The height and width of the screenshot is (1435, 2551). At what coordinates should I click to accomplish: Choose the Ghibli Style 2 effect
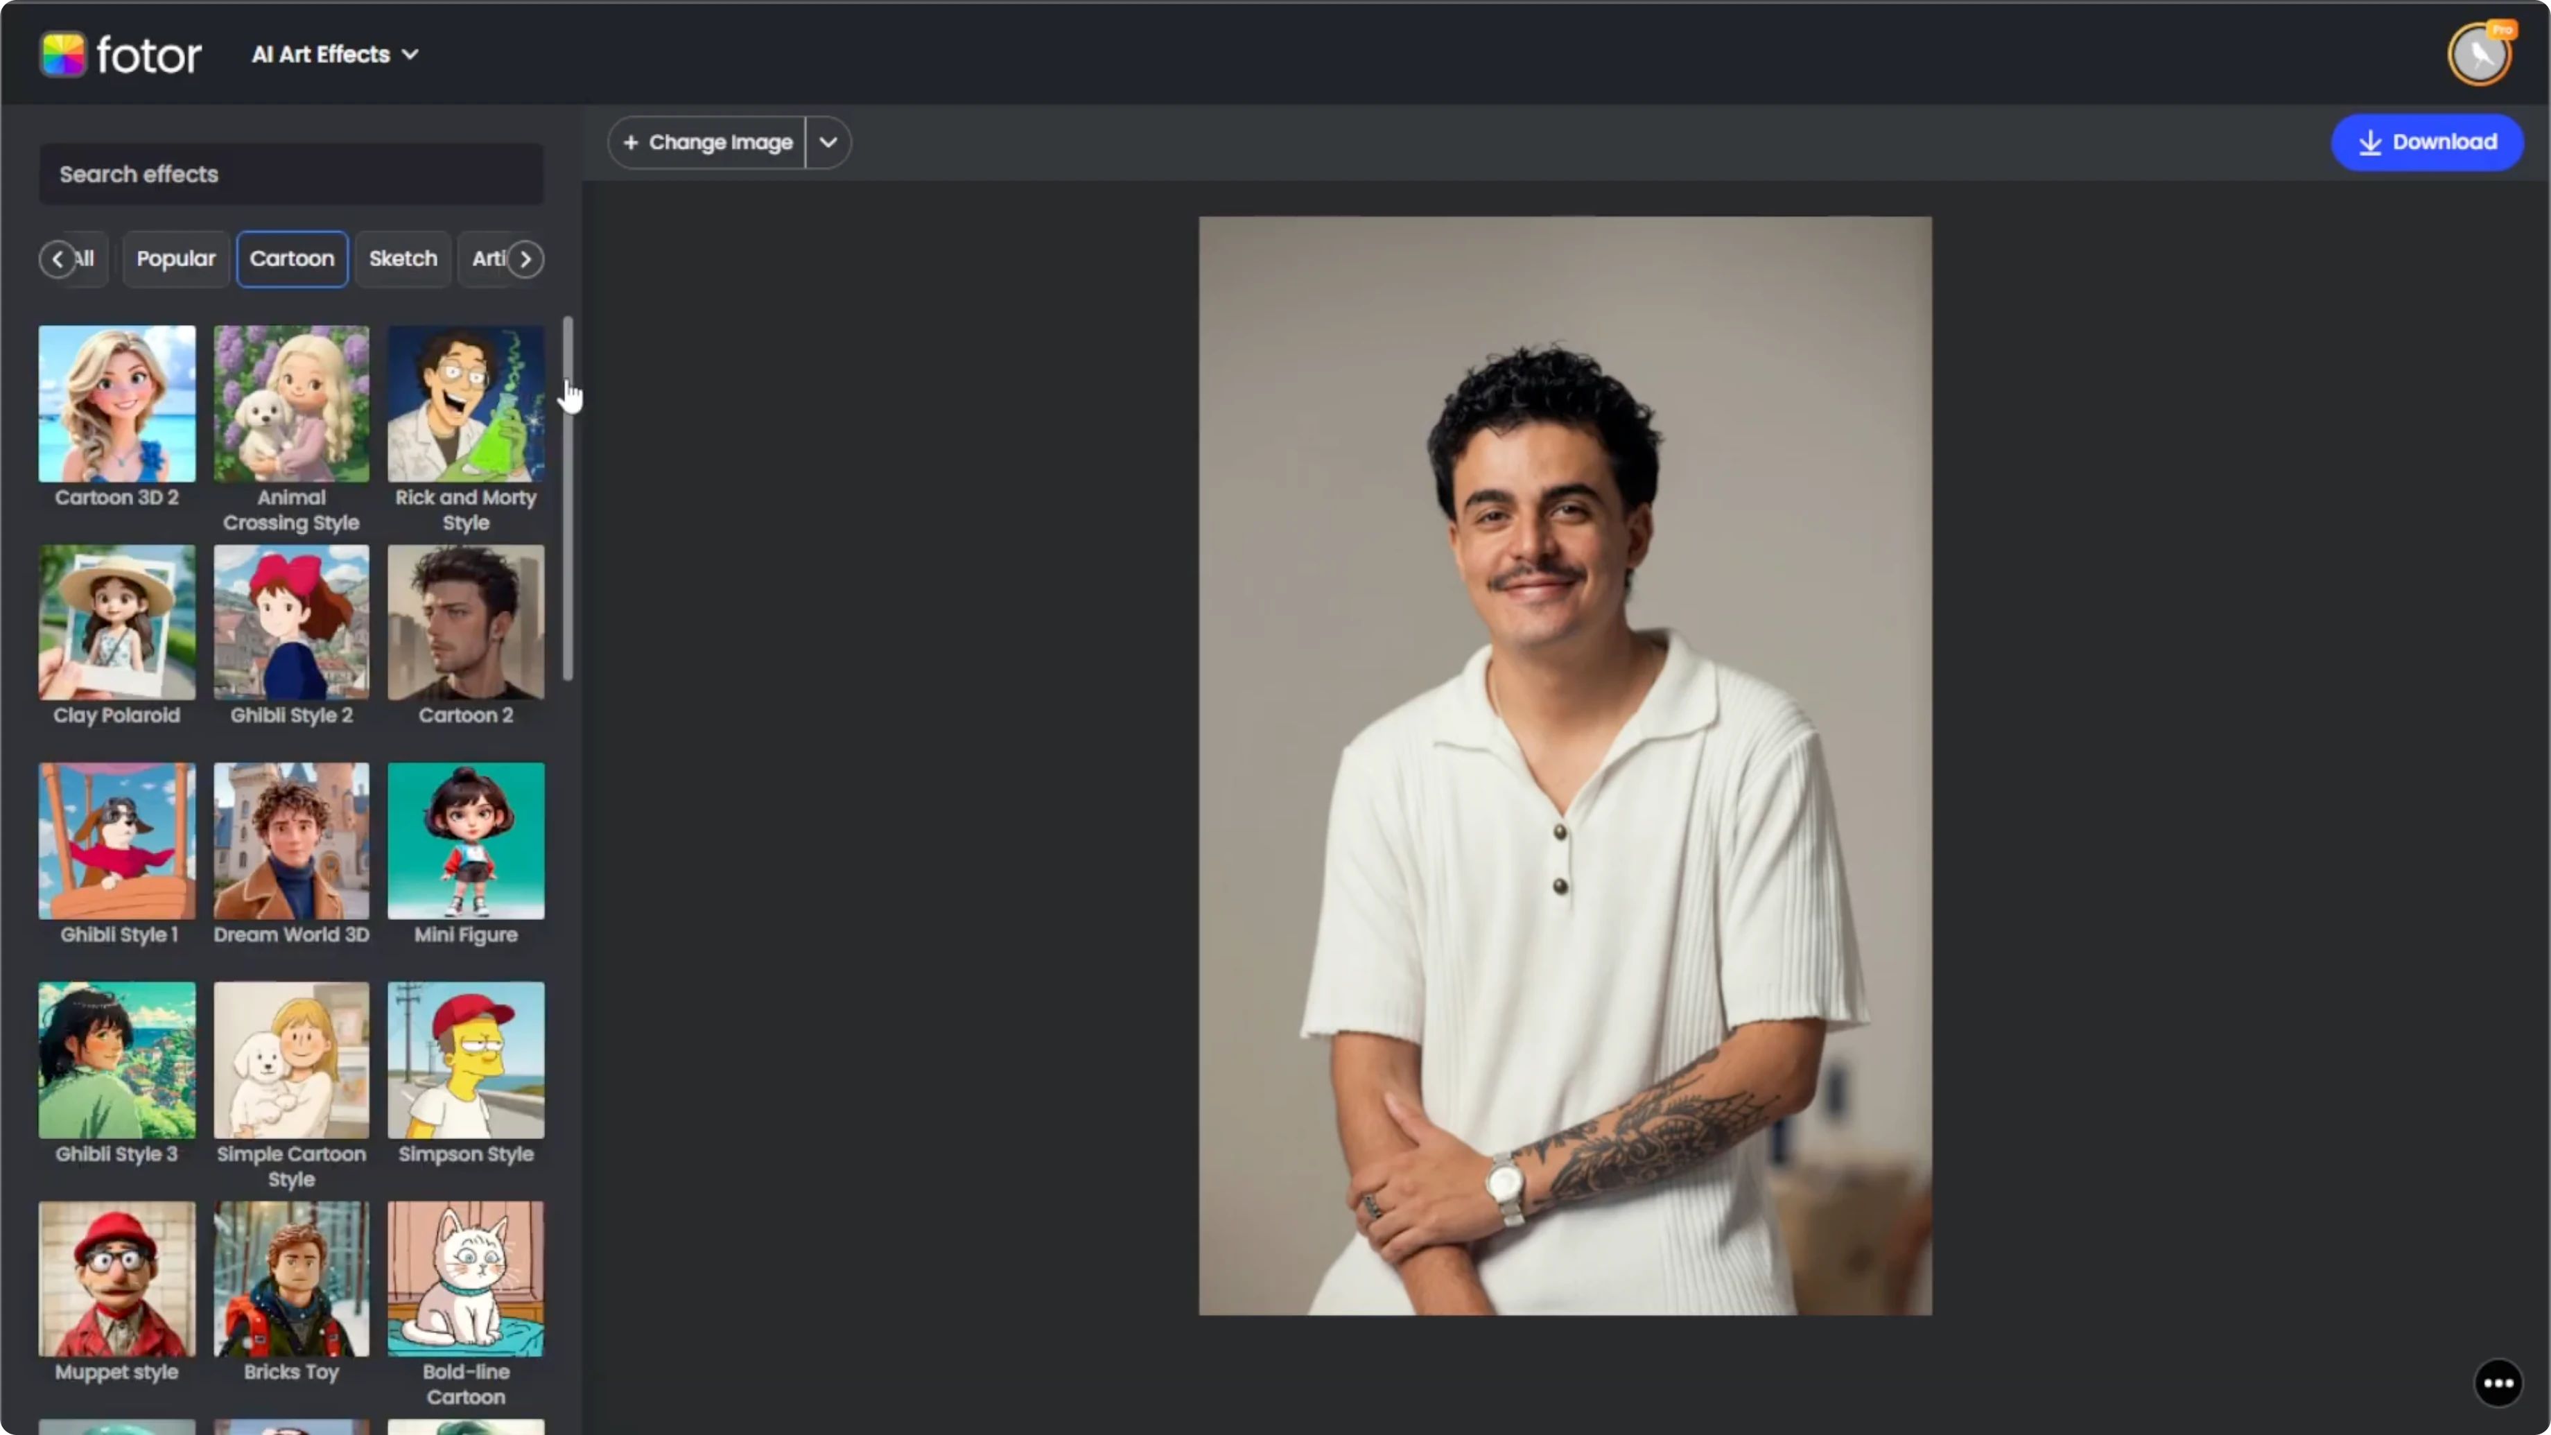click(291, 623)
